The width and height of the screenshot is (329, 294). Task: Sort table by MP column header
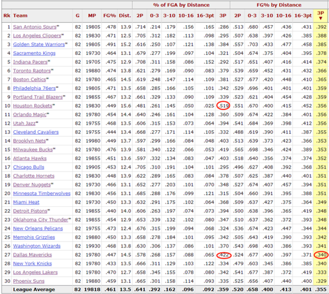point(92,16)
